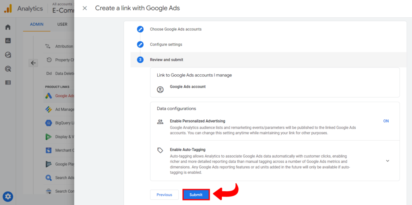The height and width of the screenshot is (205, 412).
Task: Click edit pencil for Choose Google Ads accounts
Action: coord(140,29)
